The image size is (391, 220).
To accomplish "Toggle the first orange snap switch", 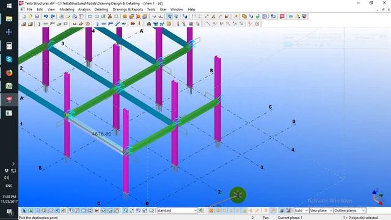I will (211, 211).
